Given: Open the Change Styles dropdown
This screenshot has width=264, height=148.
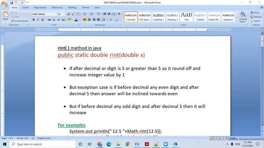Looking at the screenshot, I should pos(243,17).
